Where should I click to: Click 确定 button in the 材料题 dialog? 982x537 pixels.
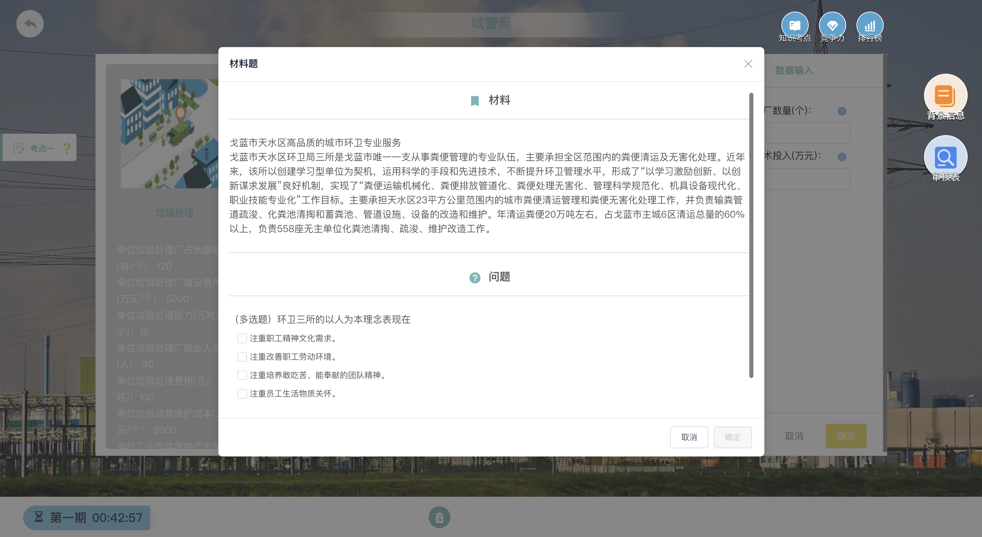click(732, 437)
